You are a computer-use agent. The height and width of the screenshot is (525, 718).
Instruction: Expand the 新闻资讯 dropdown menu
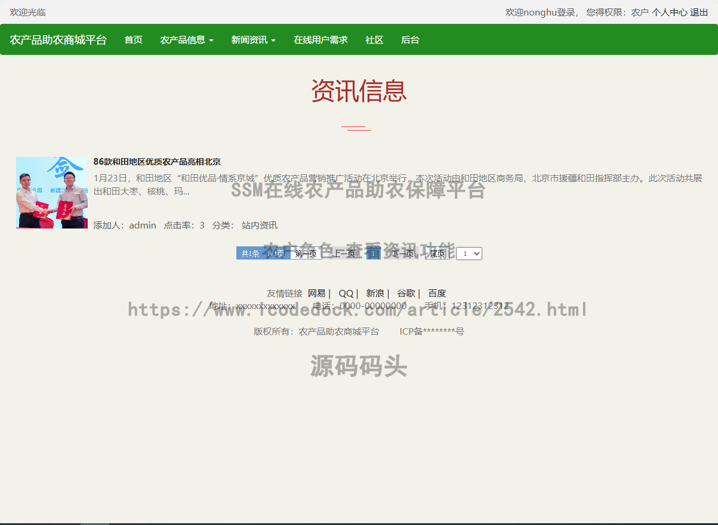(254, 40)
